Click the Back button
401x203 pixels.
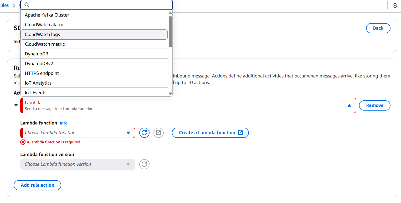[x=378, y=28]
